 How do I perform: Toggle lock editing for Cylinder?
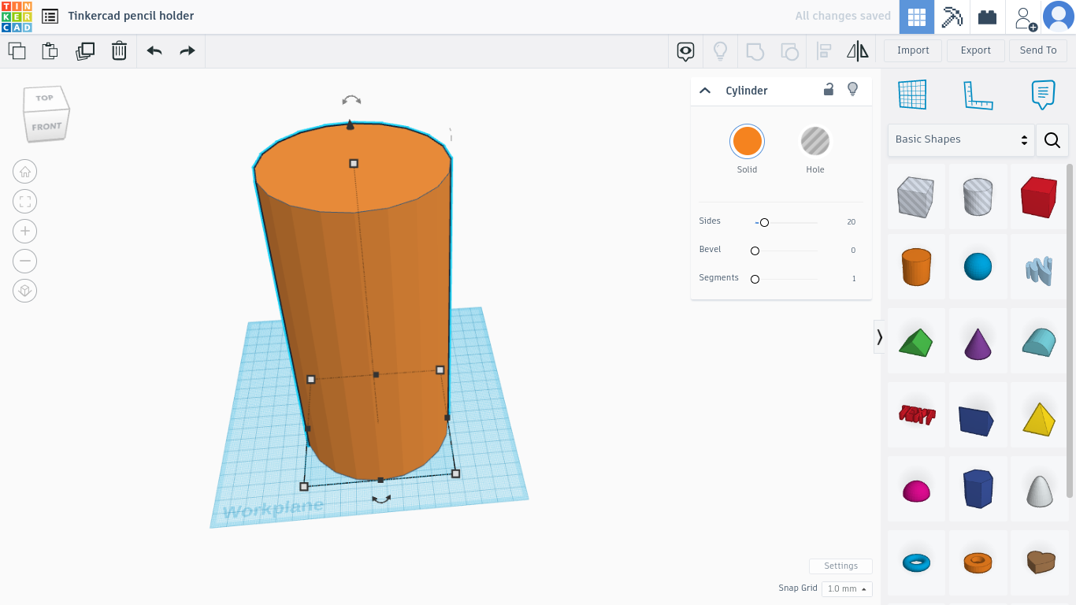pos(829,89)
